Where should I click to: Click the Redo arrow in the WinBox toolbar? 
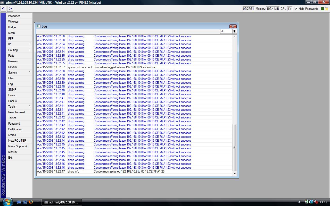click(10, 8)
